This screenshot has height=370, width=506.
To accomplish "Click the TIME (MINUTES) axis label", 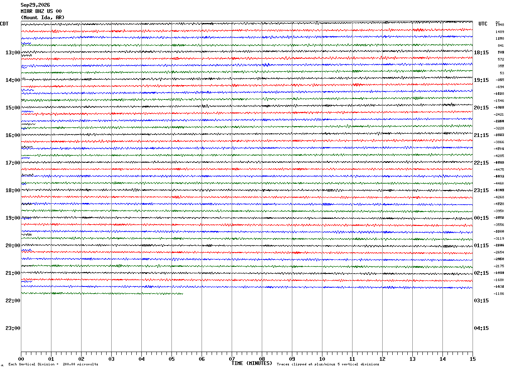I will (x=252, y=363).
